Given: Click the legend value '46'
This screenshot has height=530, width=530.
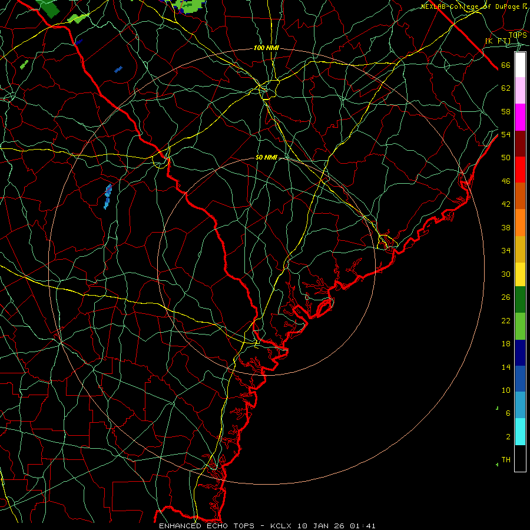Looking at the screenshot, I should 506,181.
